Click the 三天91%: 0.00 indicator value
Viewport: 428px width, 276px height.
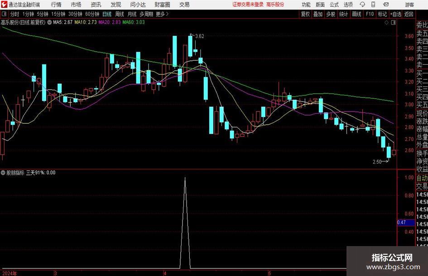41,173
